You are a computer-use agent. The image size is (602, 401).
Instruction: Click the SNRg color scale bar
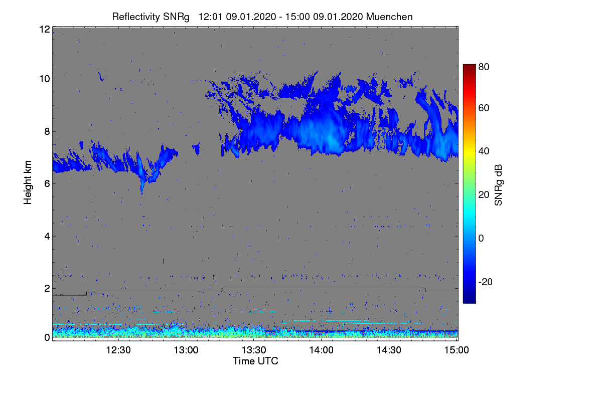(x=469, y=183)
